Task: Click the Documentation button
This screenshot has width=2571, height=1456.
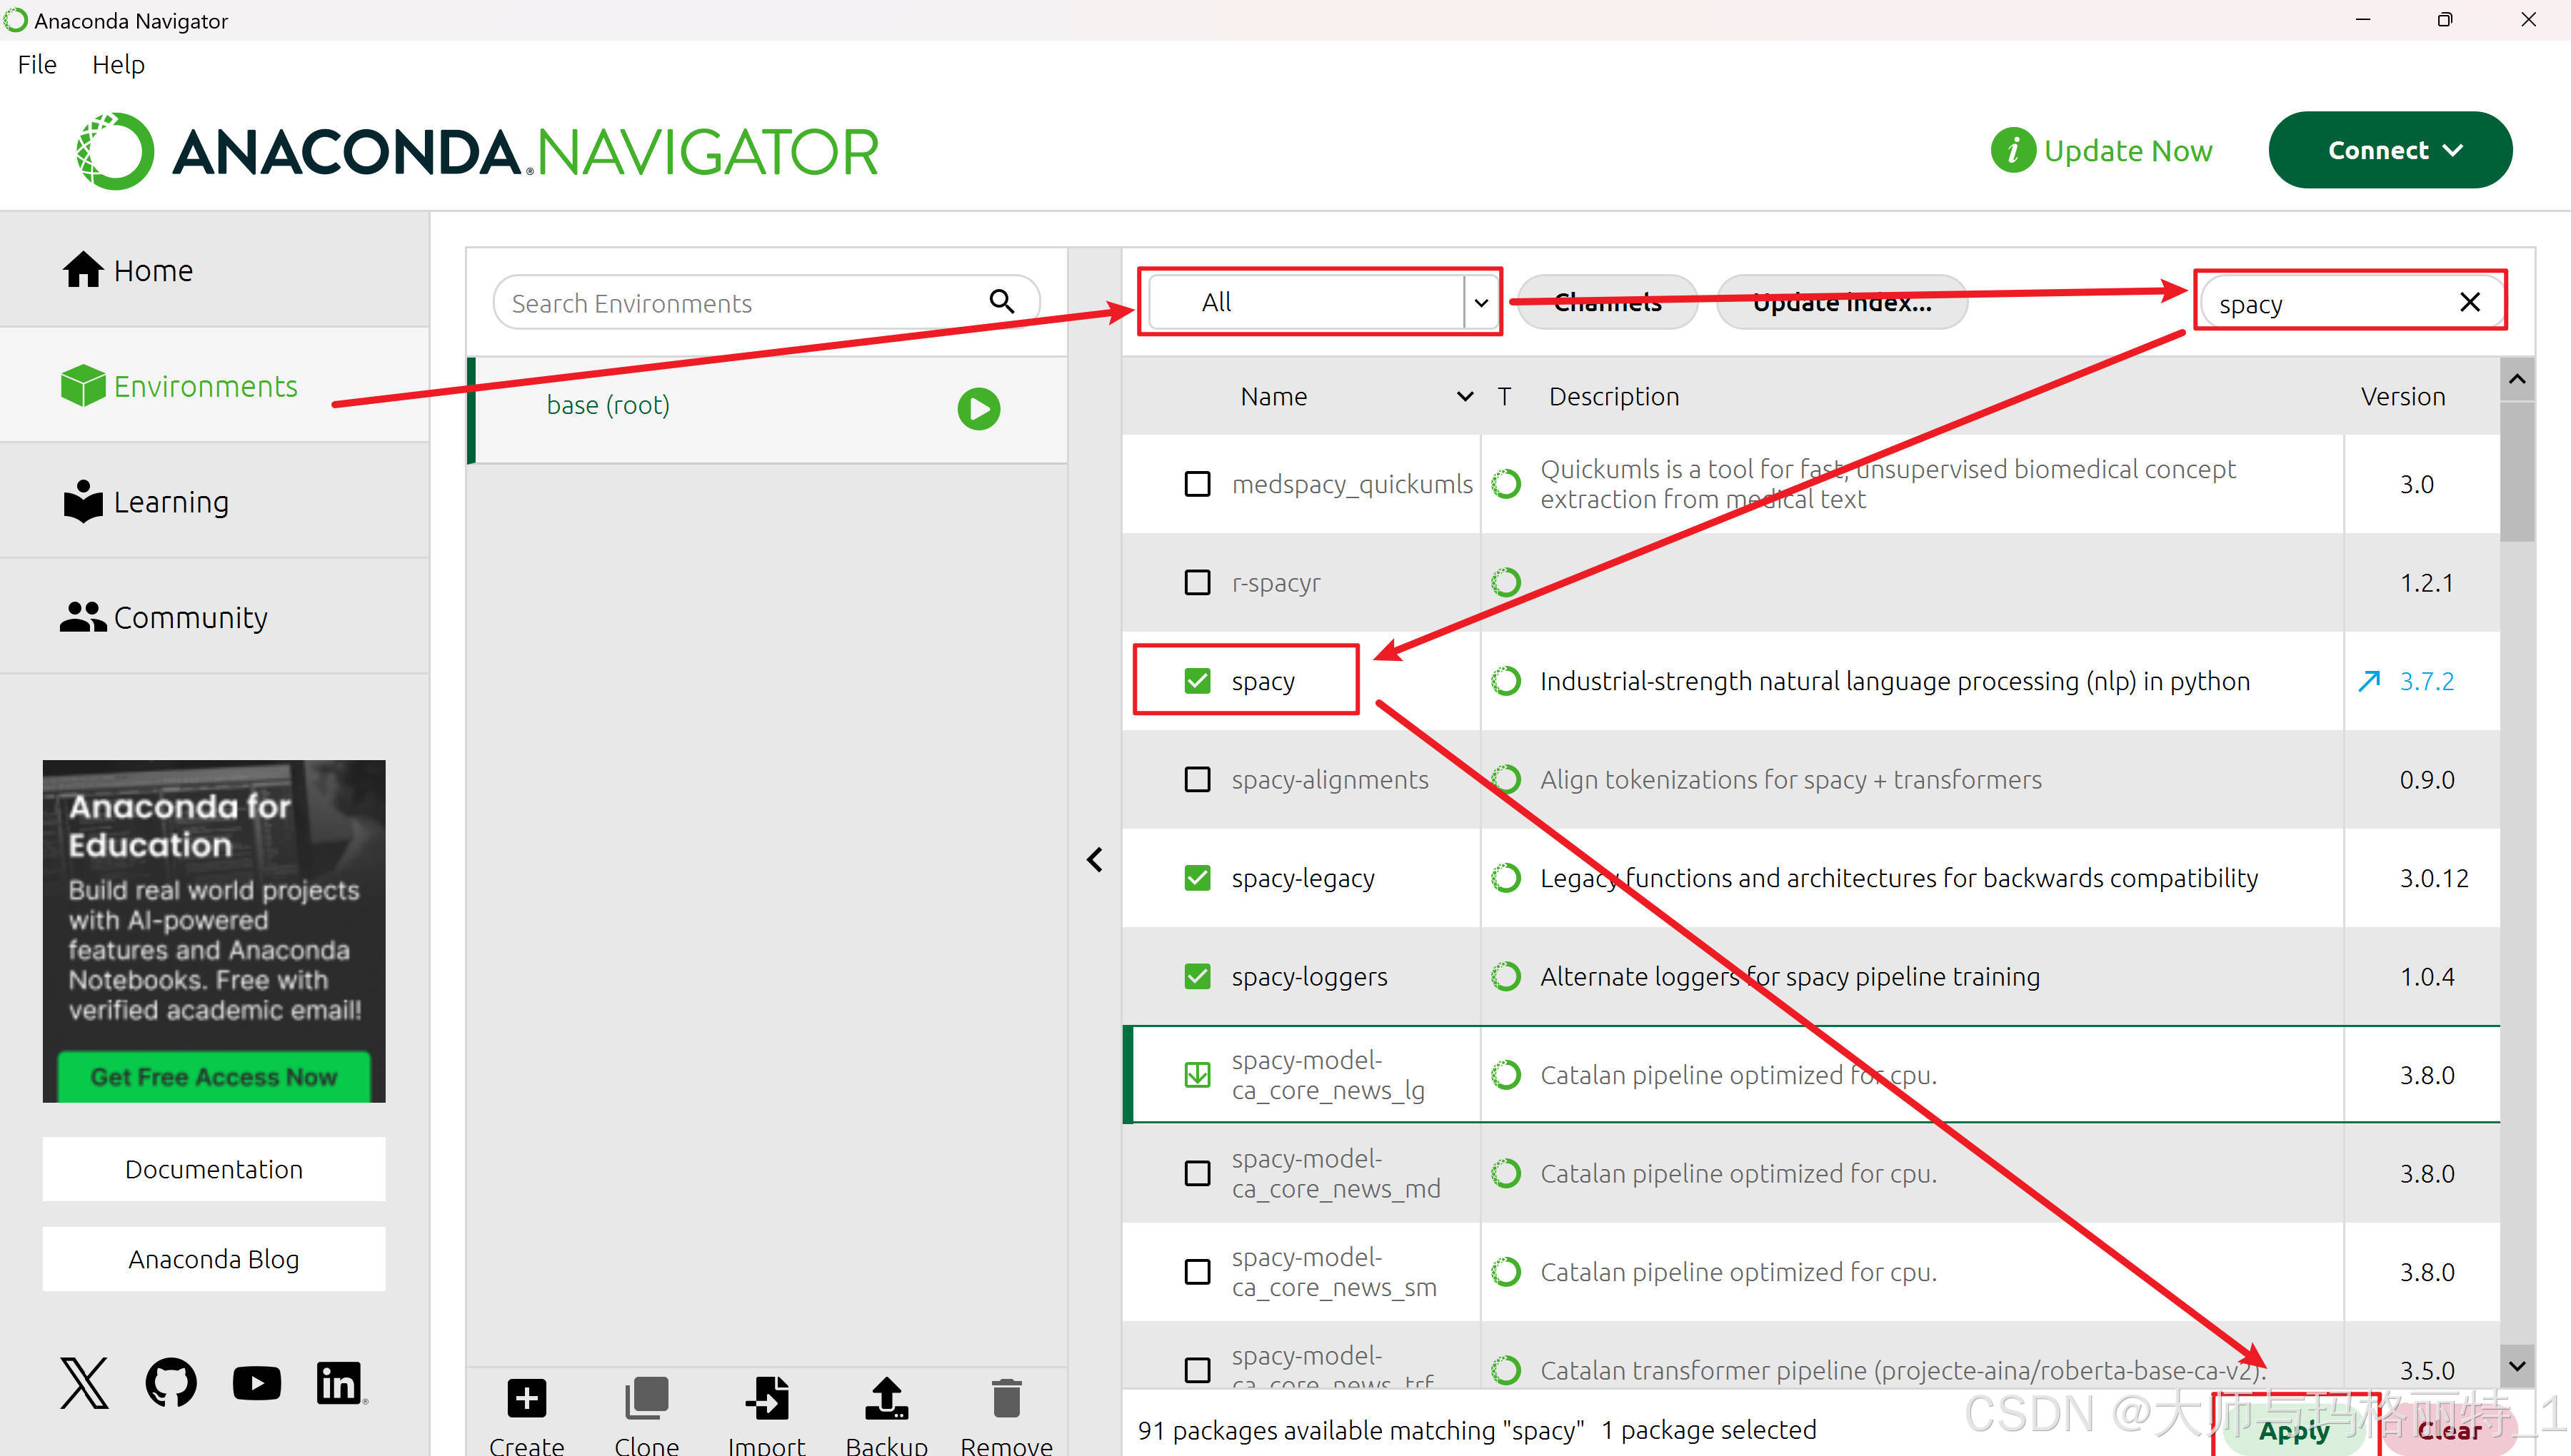Action: 213,1169
